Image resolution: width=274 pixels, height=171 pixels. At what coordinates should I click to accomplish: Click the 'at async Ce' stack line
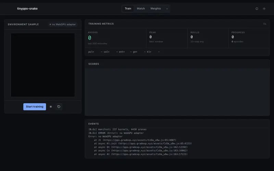click(141, 150)
